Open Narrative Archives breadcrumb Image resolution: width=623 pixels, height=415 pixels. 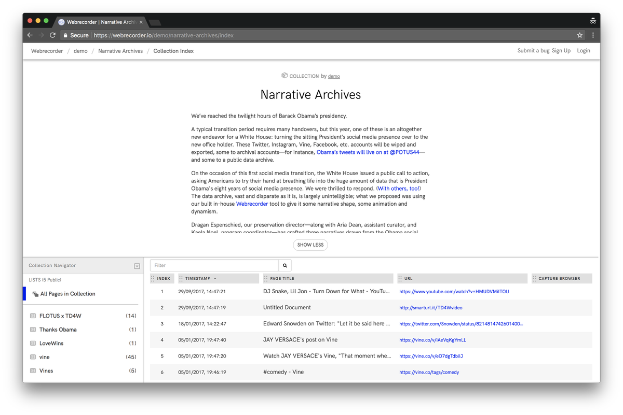click(x=120, y=51)
